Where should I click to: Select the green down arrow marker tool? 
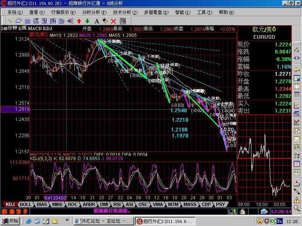coord(88,21)
